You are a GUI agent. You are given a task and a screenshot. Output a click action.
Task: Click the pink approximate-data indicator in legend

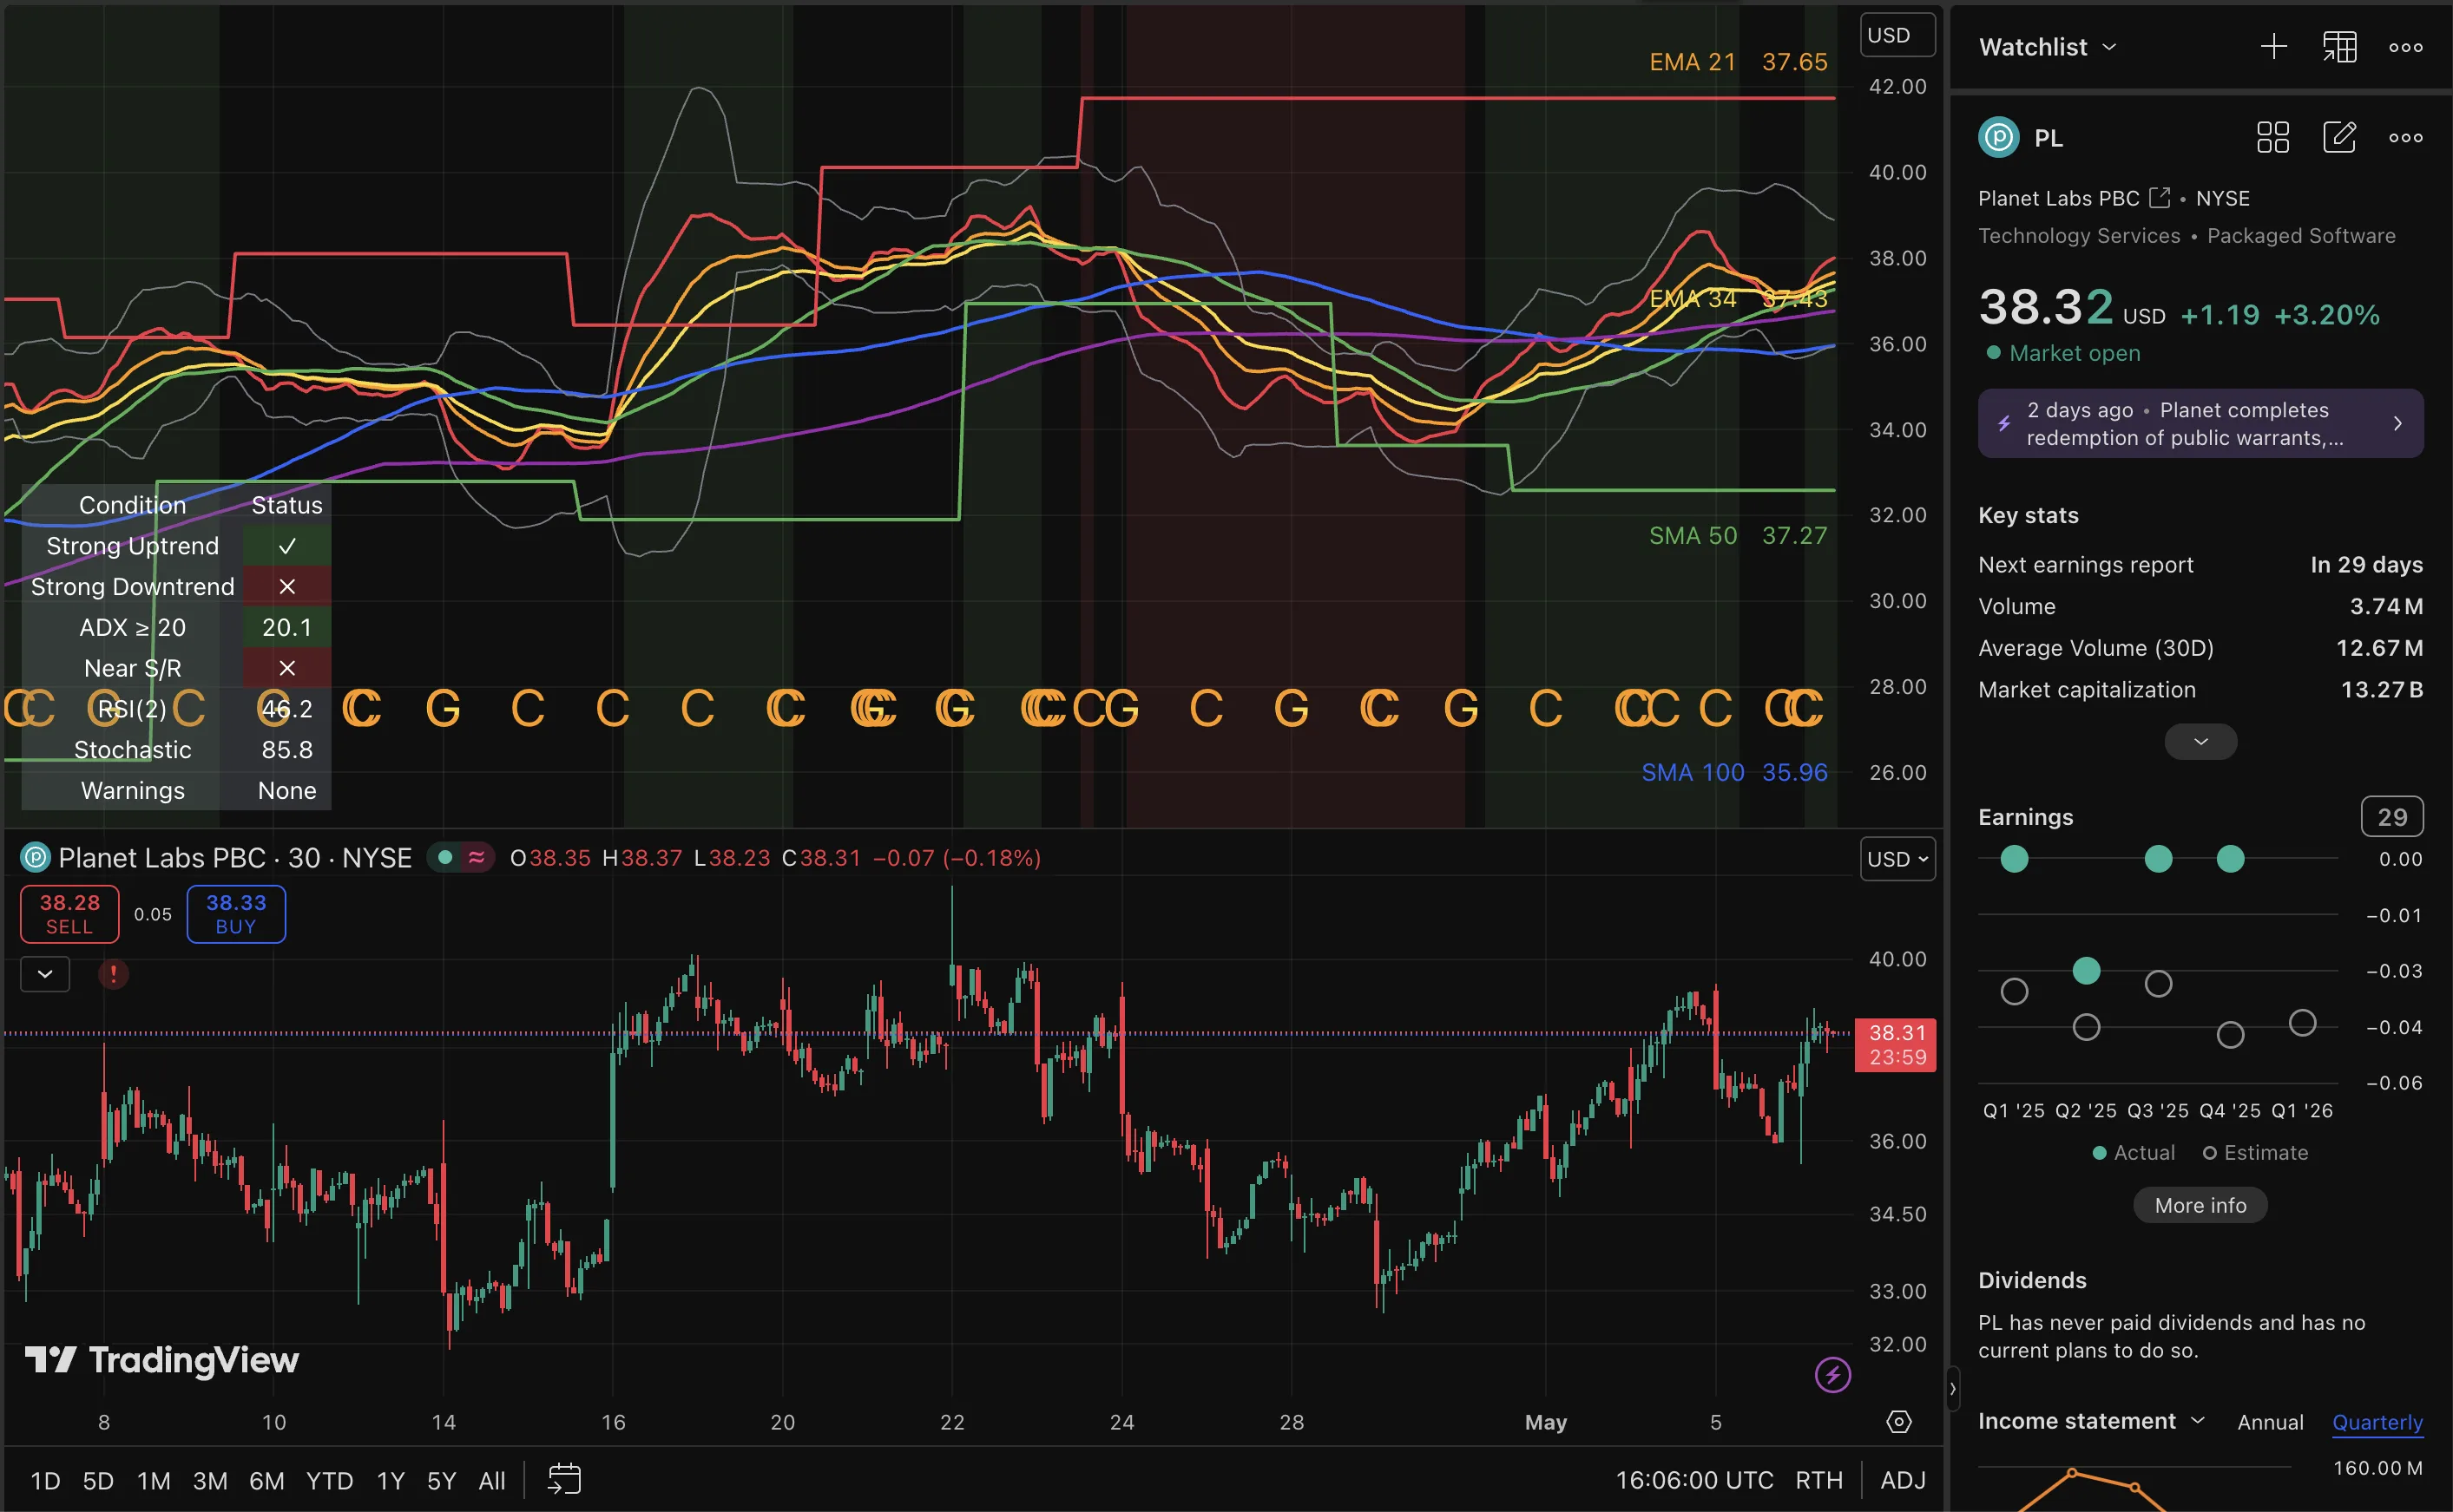coord(477,857)
